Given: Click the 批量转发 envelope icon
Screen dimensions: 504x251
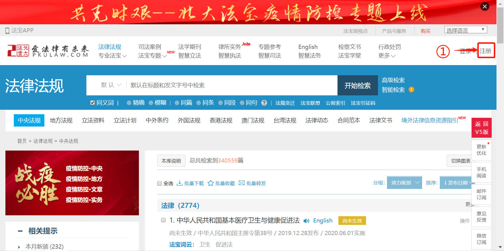Looking at the screenshot, I should [241, 183].
